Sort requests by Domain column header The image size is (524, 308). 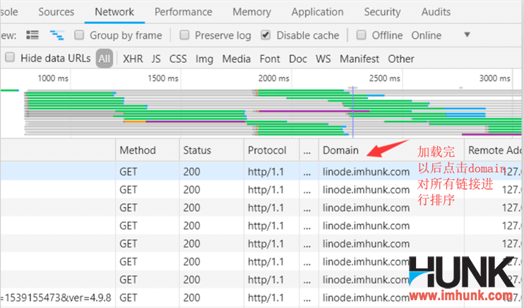pyautogui.click(x=340, y=150)
